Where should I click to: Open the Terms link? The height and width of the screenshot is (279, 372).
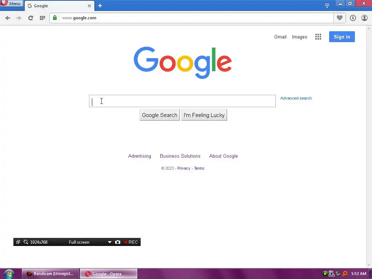(x=199, y=168)
